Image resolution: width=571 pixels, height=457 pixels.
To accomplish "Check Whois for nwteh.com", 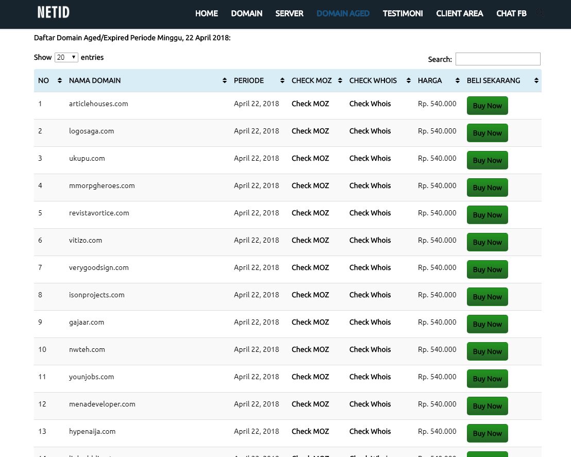I will [x=370, y=350].
